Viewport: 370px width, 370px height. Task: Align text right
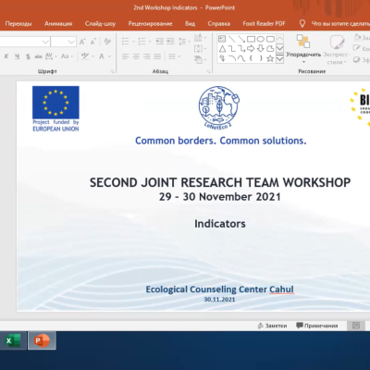(147, 56)
